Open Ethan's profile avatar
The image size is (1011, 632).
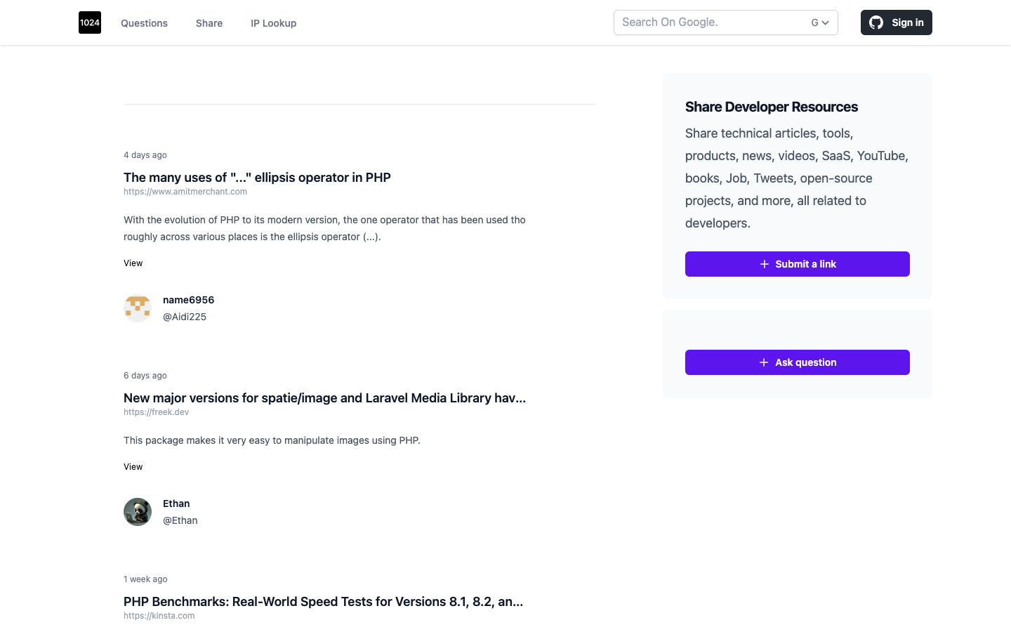click(x=138, y=512)
